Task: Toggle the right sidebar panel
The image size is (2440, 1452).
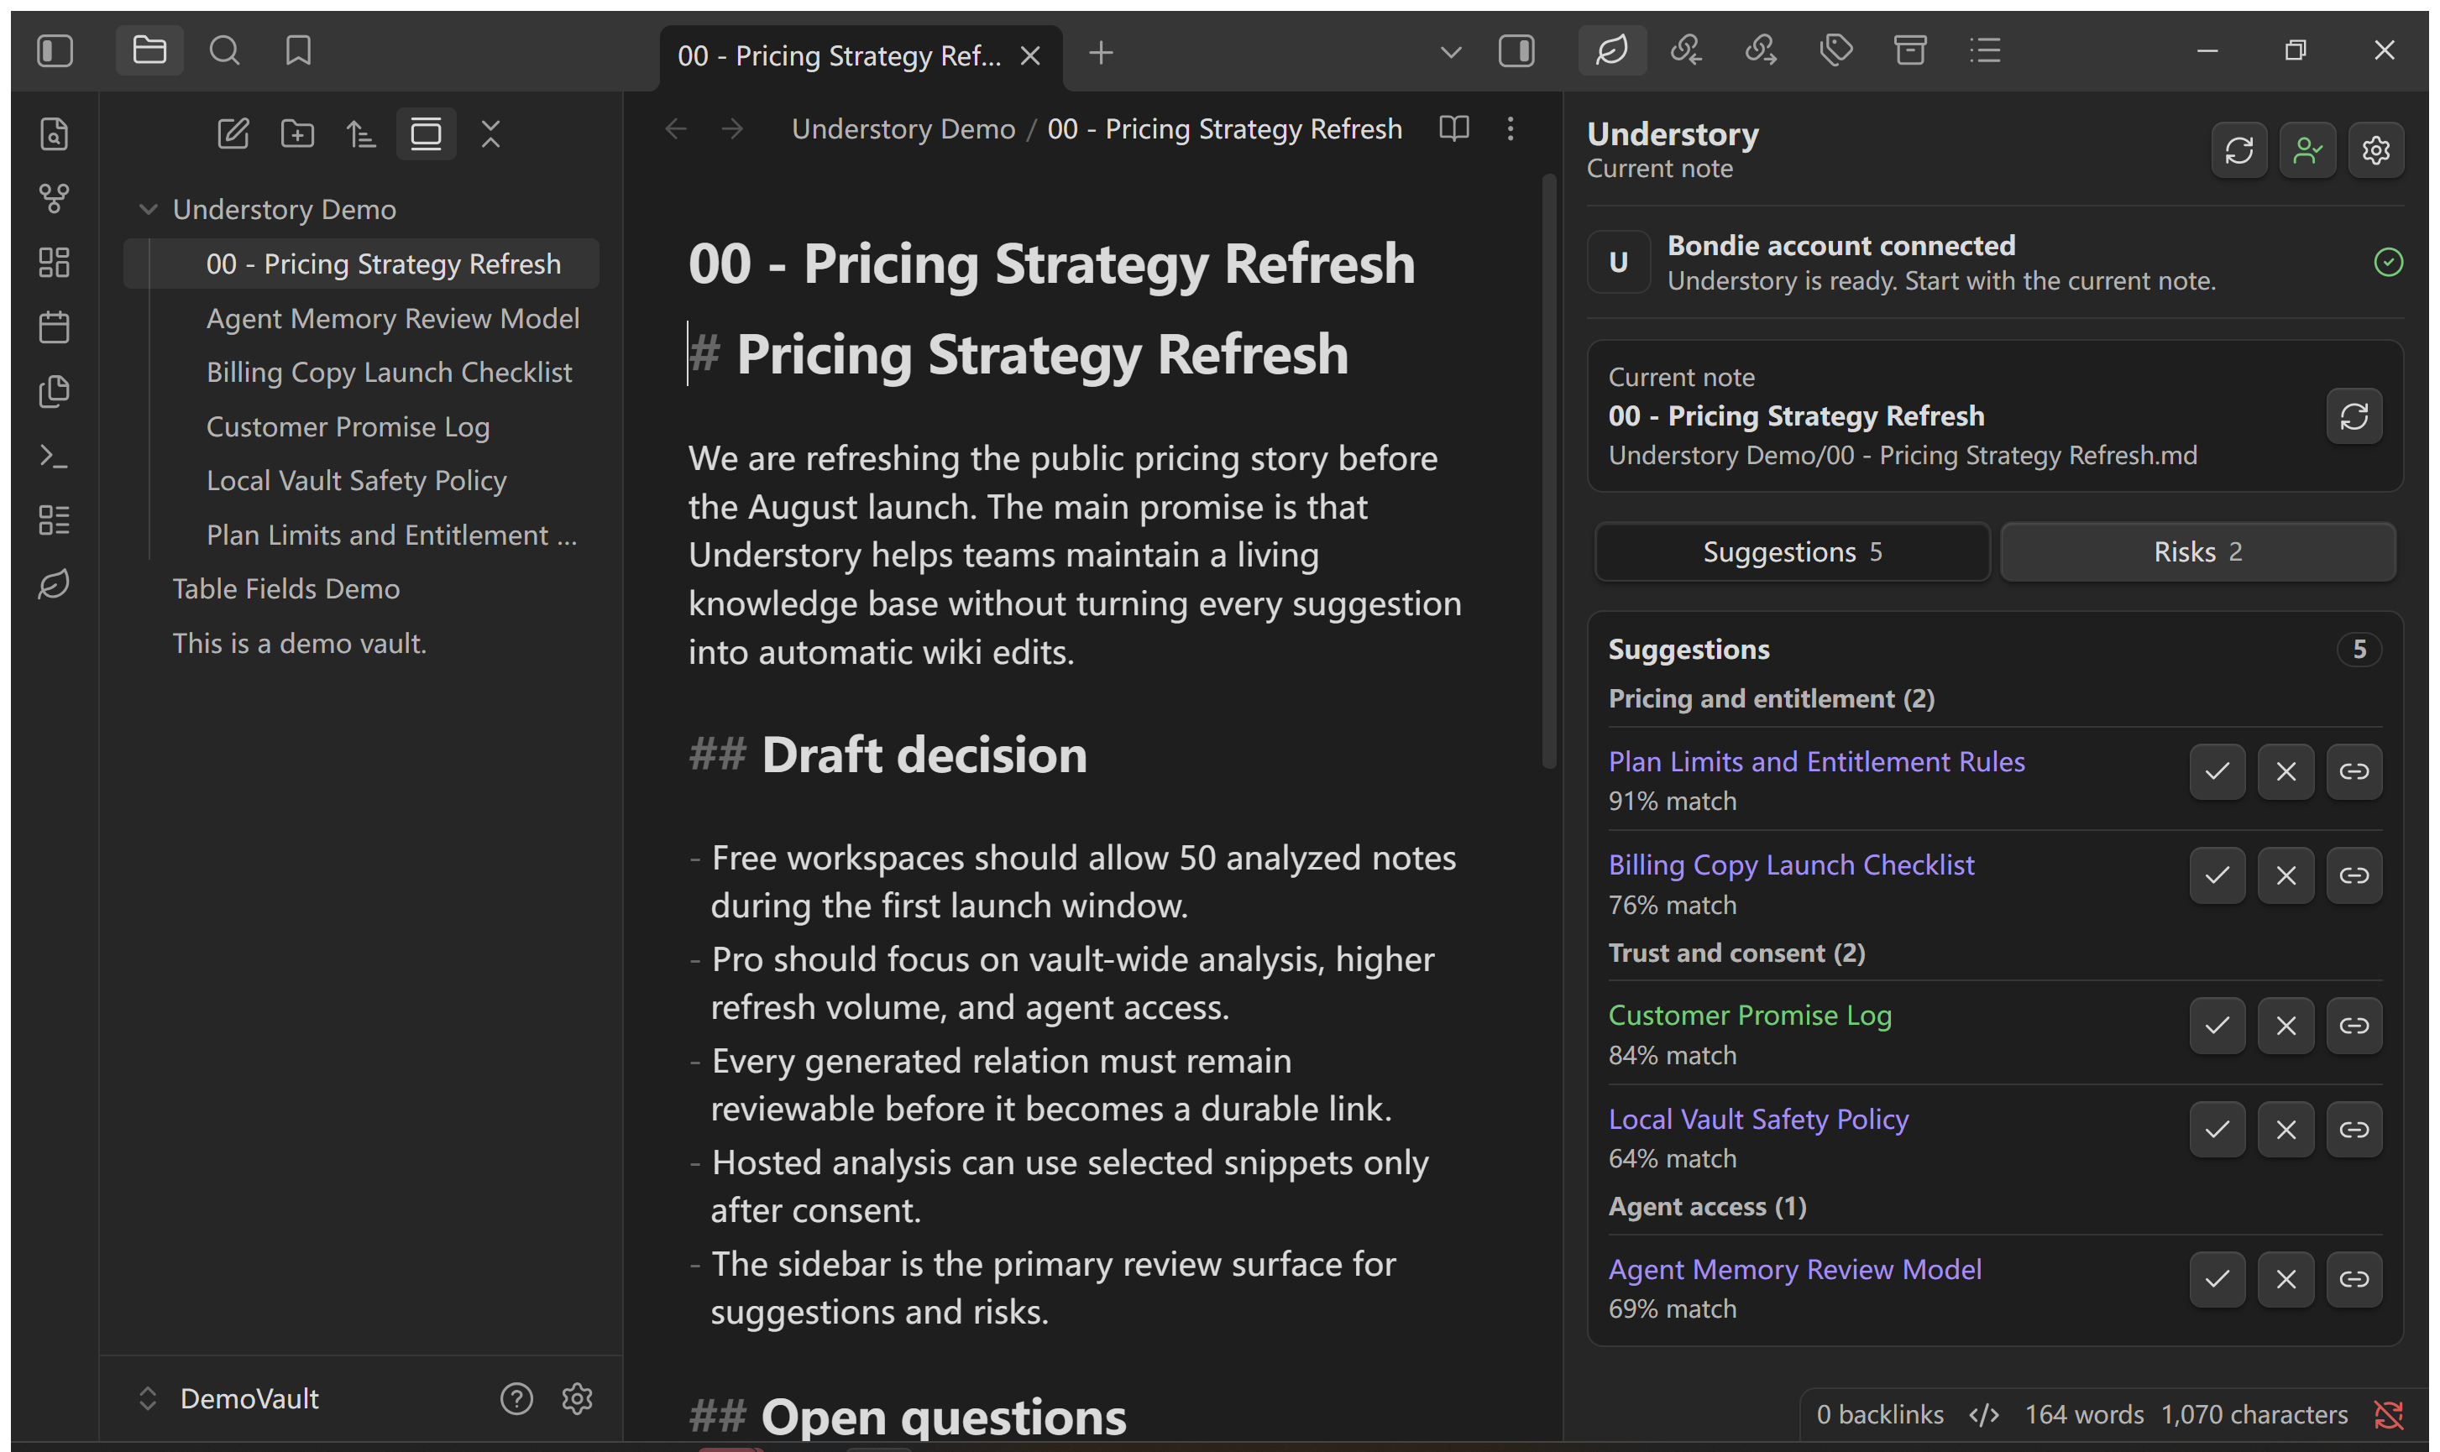Action: click(1516, 51)
